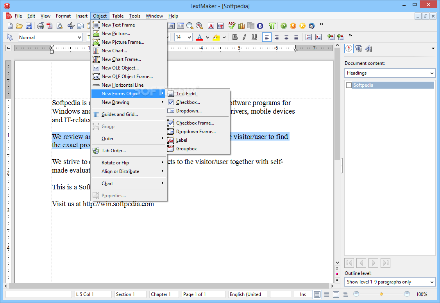Toggle formatting marks with pilcrow icon
Image resolution: width=440 pixels, height=303 pixels.
click(272, 26)
